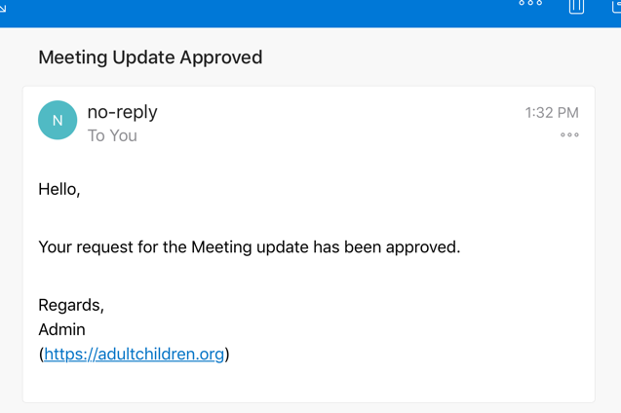The height and width of the screenshot is (413, 621).
Task: Open the message actions three-dot menu
Action: [569, 134]
